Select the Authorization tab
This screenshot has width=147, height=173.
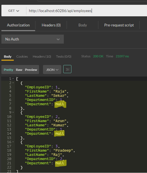(x=18, y=25)
